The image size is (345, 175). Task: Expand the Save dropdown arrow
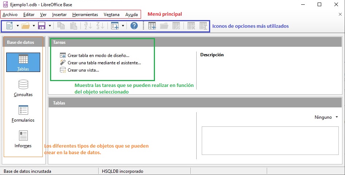pyautogui.click(x=50, y=26)
